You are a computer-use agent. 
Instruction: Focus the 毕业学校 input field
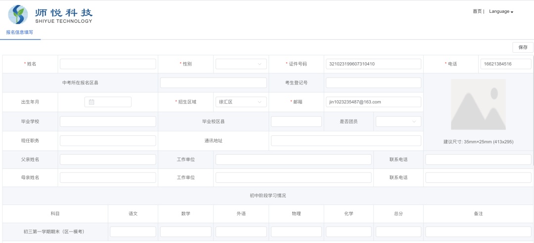pyautogui.click(x=108, y=121)
